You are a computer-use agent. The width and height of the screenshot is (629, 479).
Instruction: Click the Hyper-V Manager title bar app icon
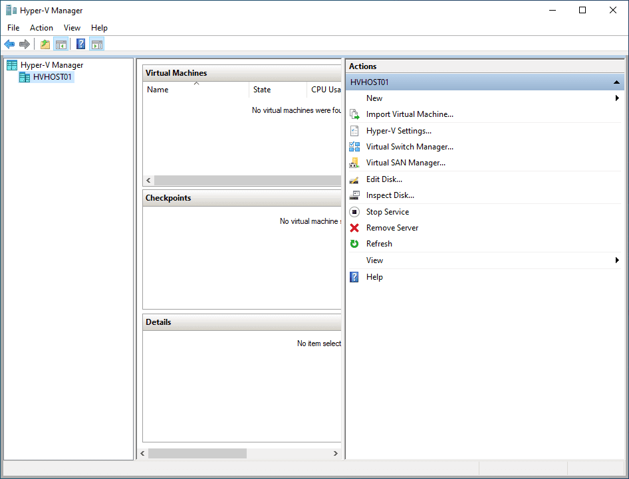pyautogui.click(x=11, y=10)
